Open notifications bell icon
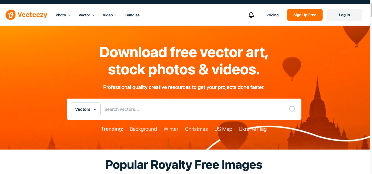 coord(251,15)
